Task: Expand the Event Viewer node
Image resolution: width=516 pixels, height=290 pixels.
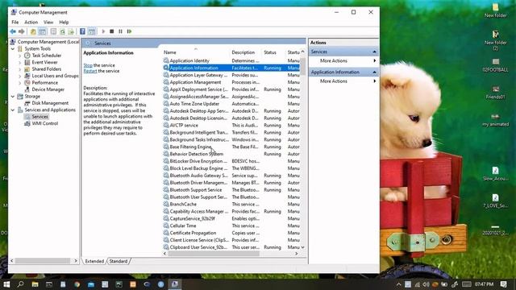Action: point(19,62)
